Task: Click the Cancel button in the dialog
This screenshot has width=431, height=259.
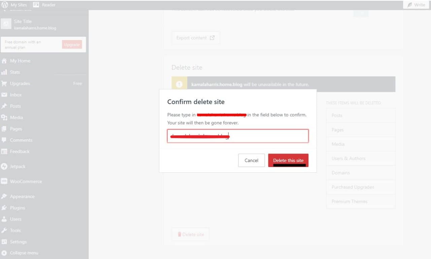Action: pyautogui.click(x=251, y=160)
